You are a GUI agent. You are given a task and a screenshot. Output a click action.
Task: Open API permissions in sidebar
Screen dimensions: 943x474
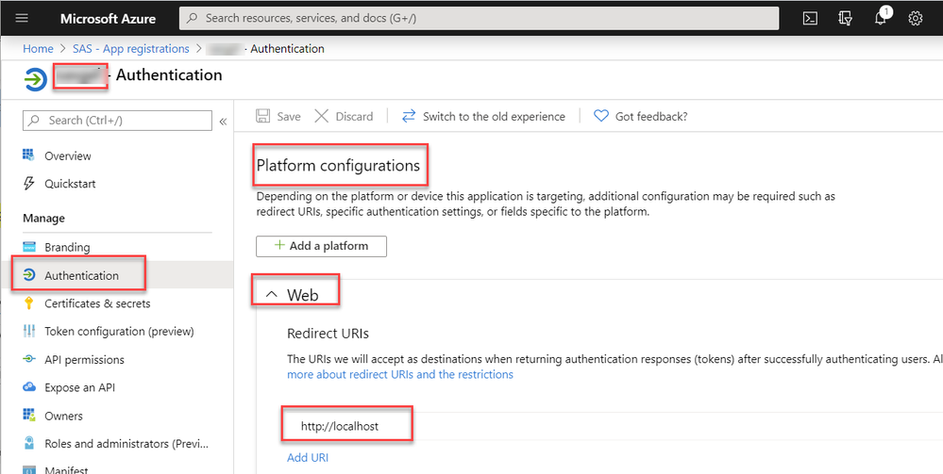tap(84, 360)
